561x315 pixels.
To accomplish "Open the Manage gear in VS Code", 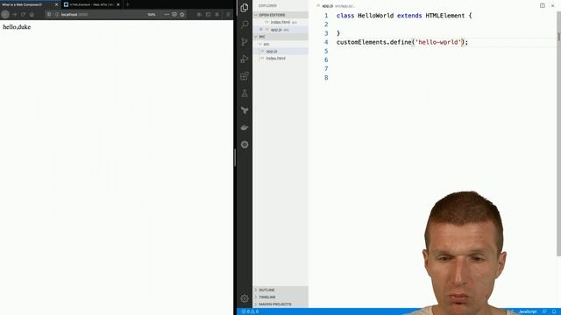I will coord(245,298).
